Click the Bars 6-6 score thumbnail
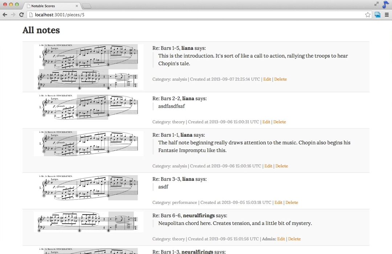This screenshot has height=254, width=392. [89, 221]
